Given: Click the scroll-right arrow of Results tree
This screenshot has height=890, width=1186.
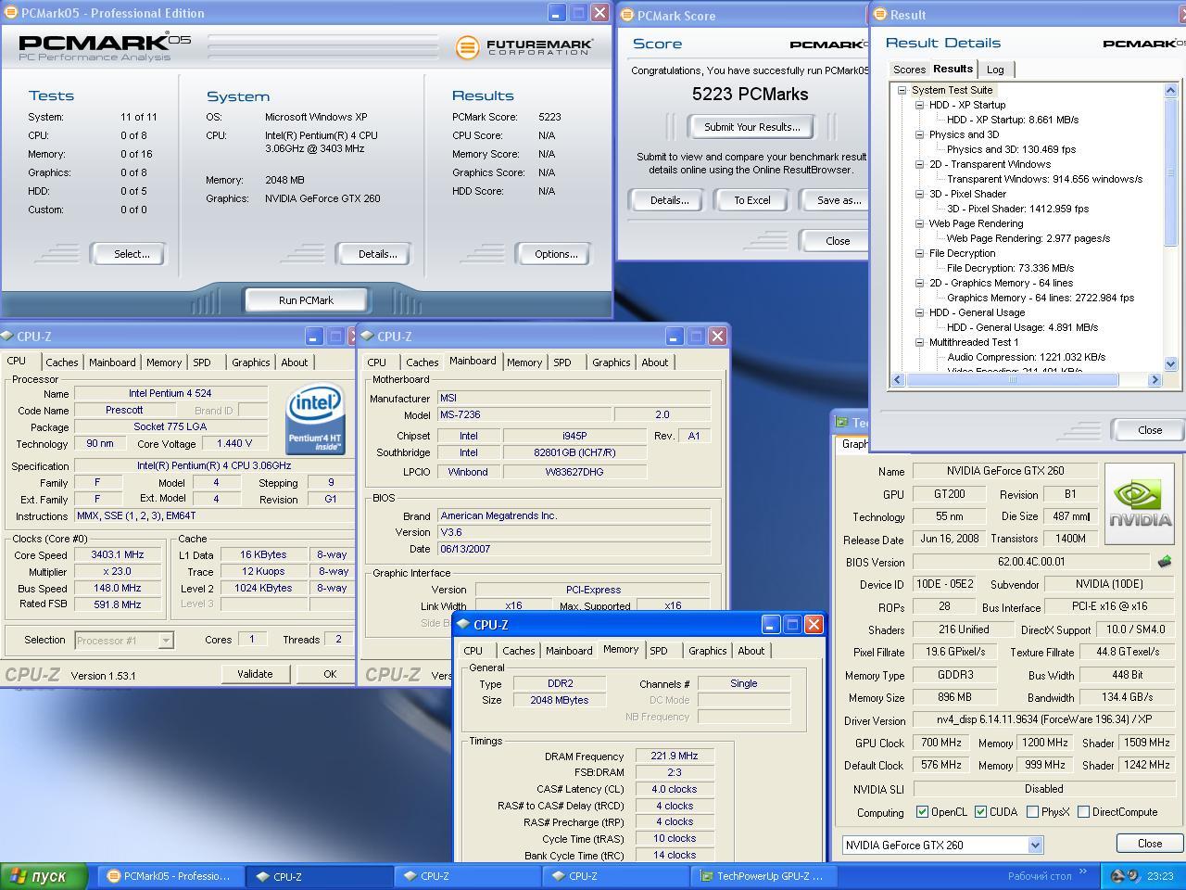Looking at the screenshot, I should (x=1154, y=379).
